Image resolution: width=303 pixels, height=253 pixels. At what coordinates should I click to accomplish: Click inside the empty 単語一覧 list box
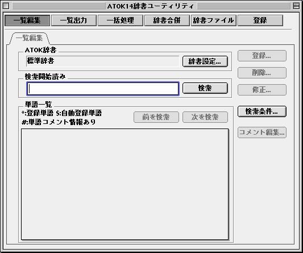[x=124, y=184]
